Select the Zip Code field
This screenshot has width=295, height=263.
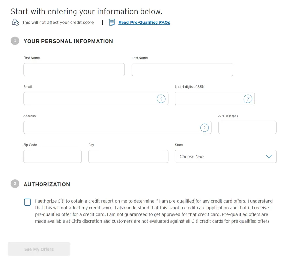pyautogui.click(x=52, y=157)
